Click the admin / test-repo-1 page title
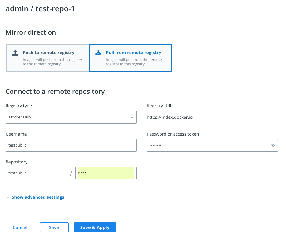The image size is (286, 235). pos(40,9)
